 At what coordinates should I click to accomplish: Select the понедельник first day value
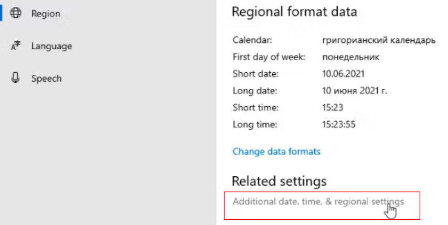(x=351, y=57)
